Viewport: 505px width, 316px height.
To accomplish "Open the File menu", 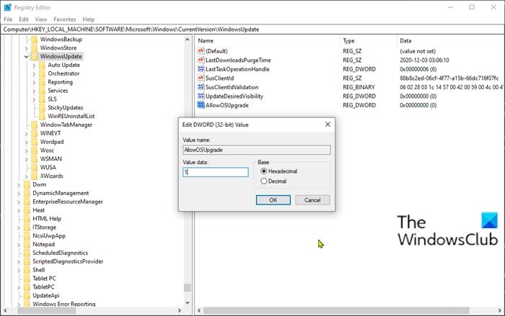I will 8,19.
